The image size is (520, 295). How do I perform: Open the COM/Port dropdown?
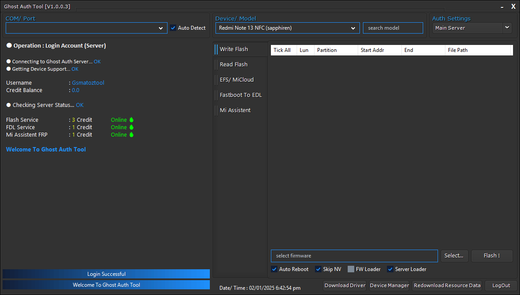click(x=161, y=27)
